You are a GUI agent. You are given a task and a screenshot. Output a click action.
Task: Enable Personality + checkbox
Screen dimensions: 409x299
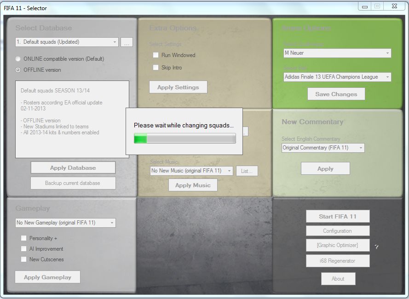[x=23, y=238]
